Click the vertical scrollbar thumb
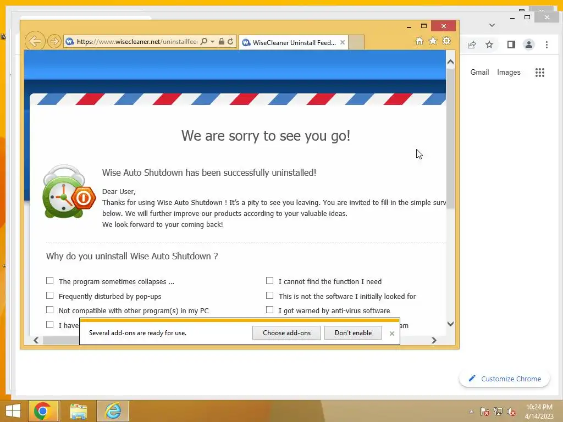This screenshot has height=422, width=563. pos(451,138)
